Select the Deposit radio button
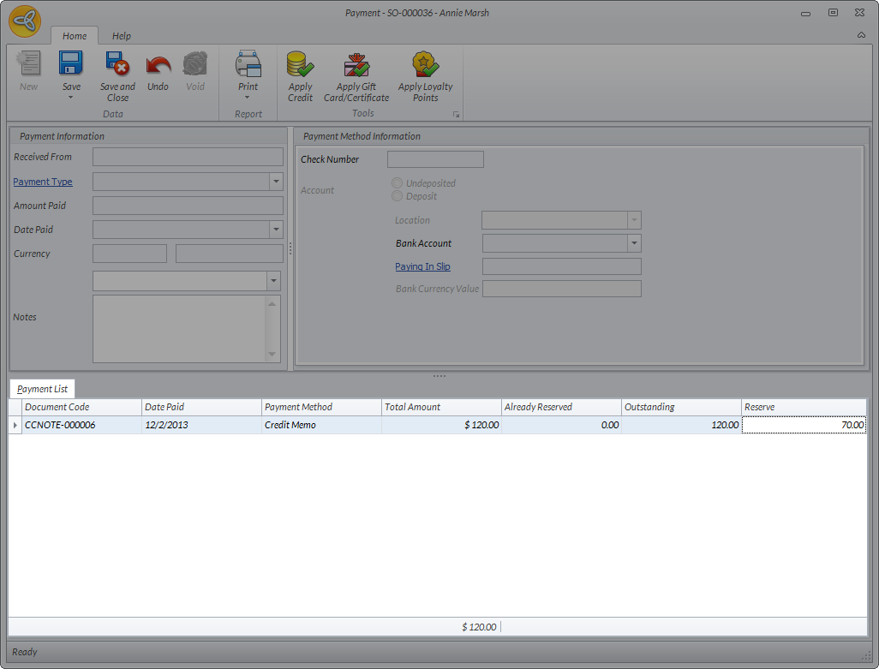 397,196
